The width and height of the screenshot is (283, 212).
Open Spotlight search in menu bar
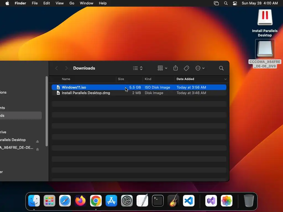(226, 3)
